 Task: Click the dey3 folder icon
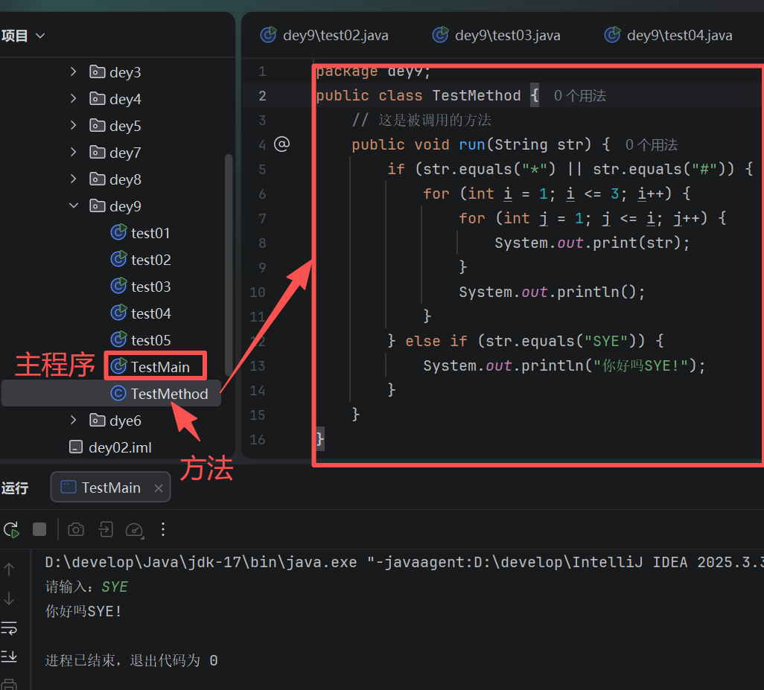[98, 72]
